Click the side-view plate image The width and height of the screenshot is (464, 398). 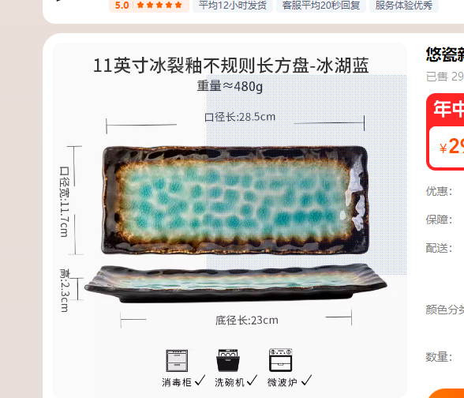point(235,283)
